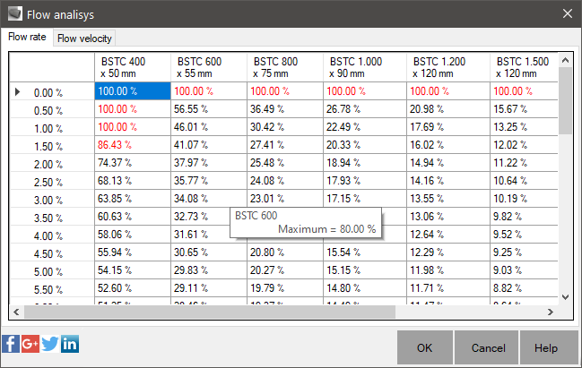582x368 pixels.
Task: Click the row indicator arrow beside 0.00 %
Action: coord(17,91)
